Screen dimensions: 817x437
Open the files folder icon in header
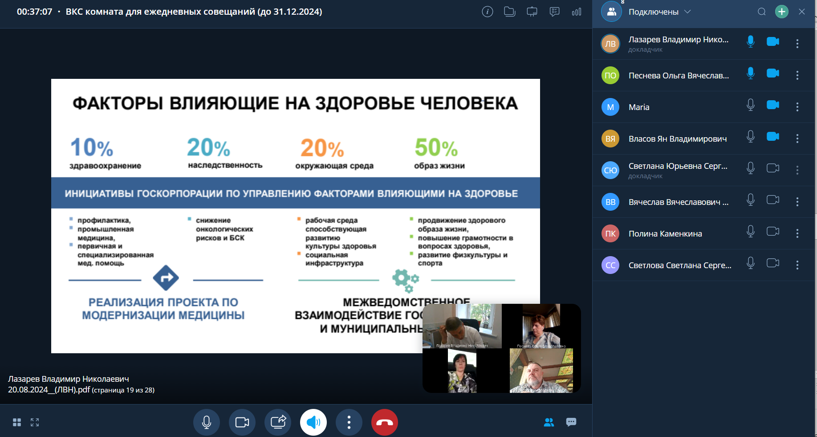tap(509, 12)
